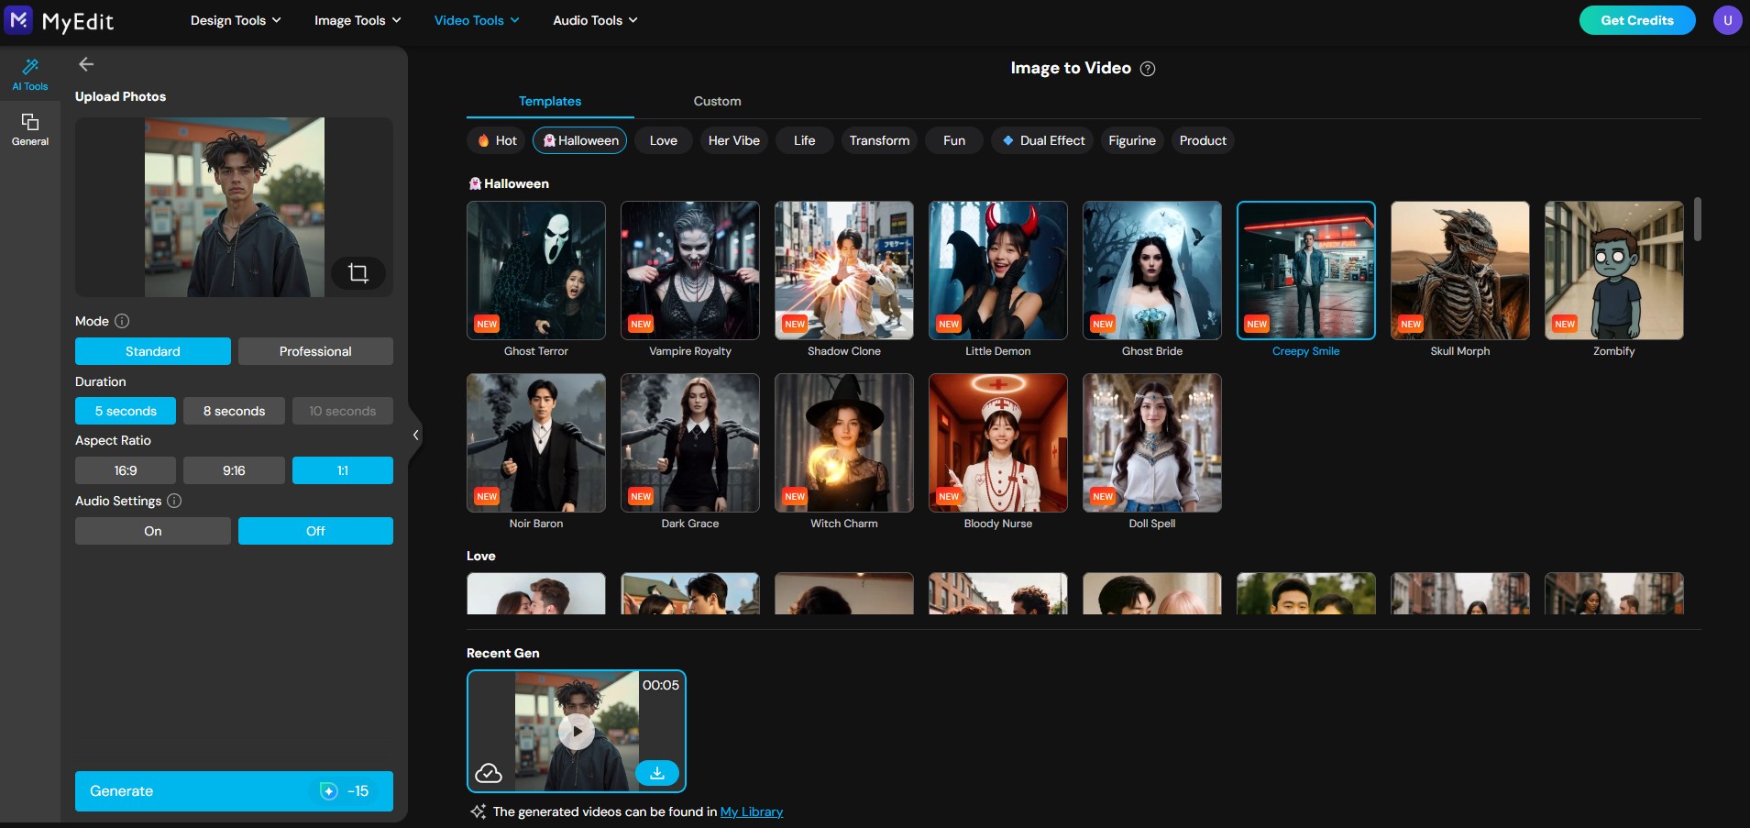Select the Vampire Royalty template
This screenshot has height=828, width=1750.
[690, 270]
